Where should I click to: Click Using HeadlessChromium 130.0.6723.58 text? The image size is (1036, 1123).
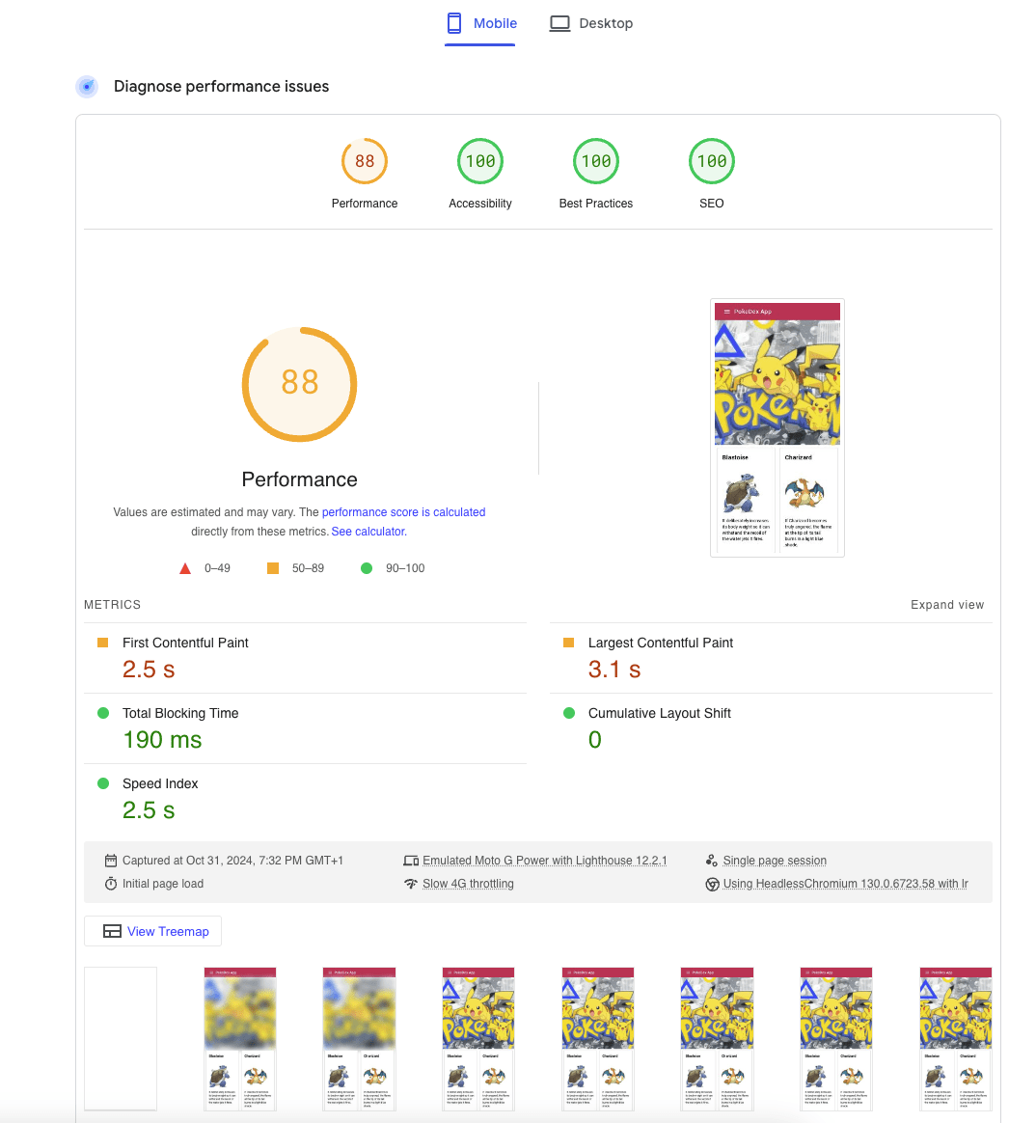[846, 884]
